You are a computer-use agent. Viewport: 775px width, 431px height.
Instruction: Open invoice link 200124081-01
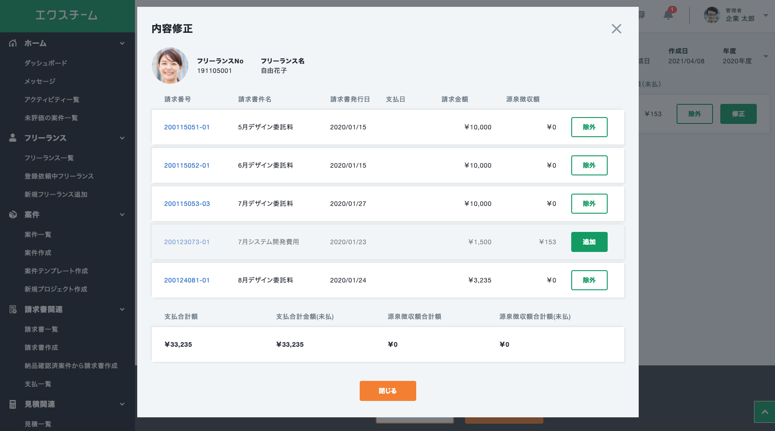coord(187,280)
